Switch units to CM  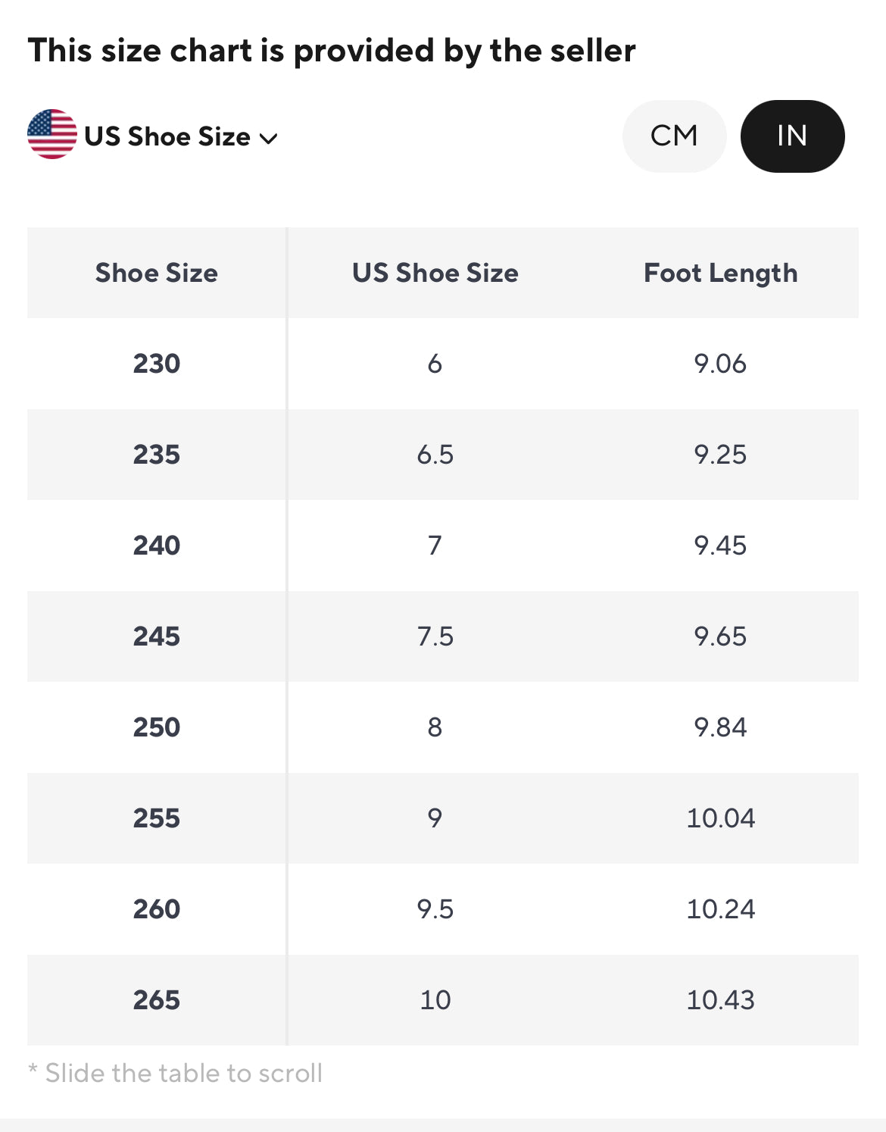coord(674,136)
